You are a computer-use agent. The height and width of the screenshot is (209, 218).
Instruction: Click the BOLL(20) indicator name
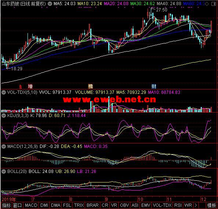[17, 171]
